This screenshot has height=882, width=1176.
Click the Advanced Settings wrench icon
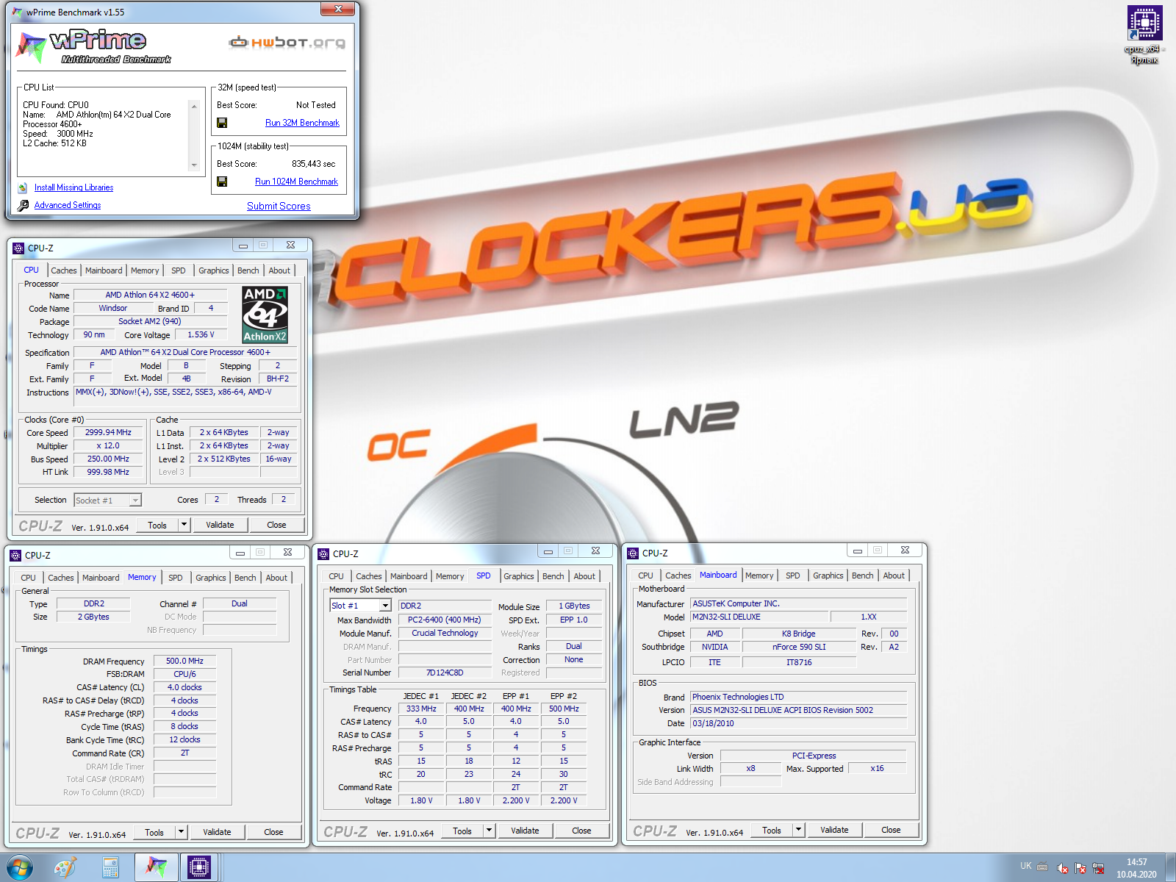coord(23,205)
